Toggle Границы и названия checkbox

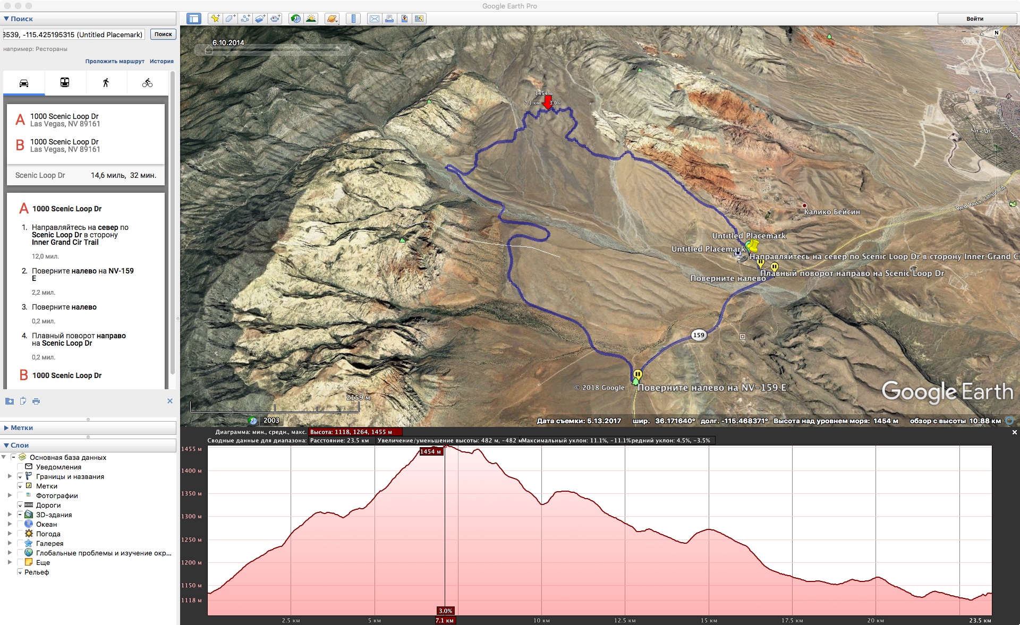pyautogui.click(x=20, y=476)
